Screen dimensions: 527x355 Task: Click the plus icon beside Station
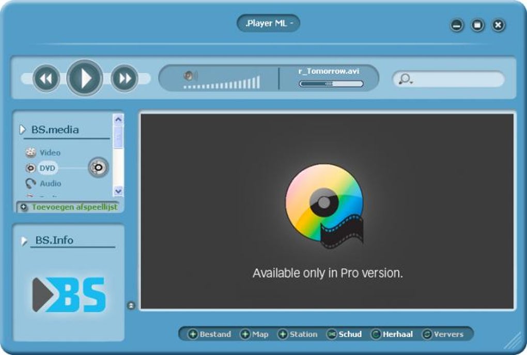283,334
